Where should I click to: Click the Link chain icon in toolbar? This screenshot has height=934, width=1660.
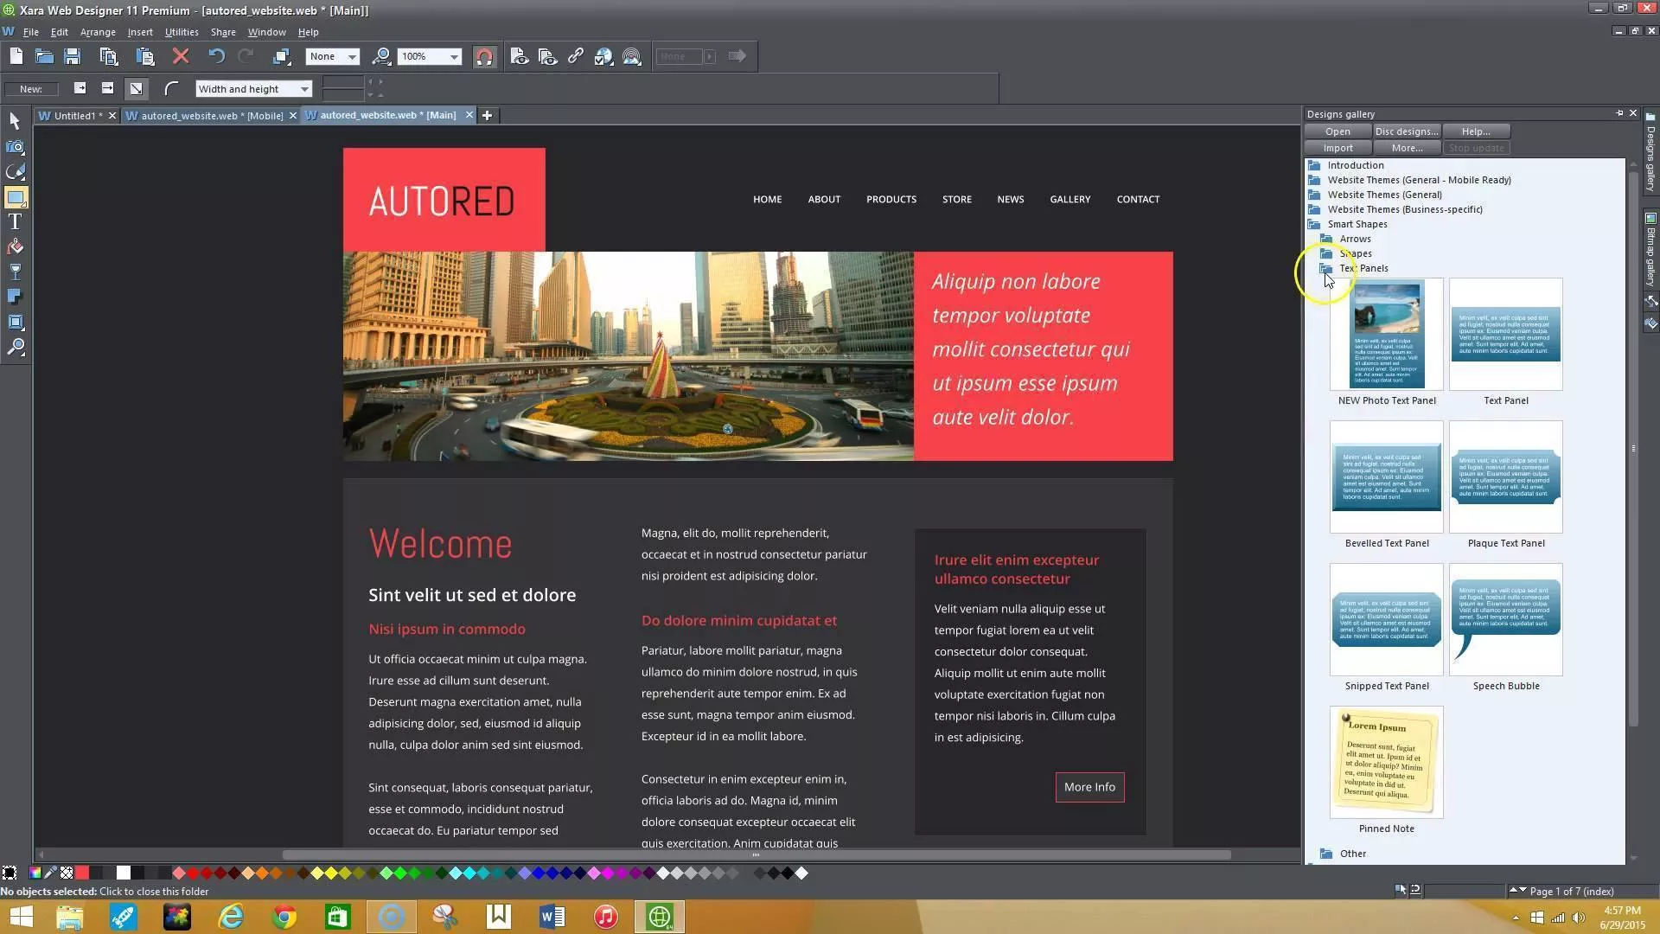(x=576, y=56)
